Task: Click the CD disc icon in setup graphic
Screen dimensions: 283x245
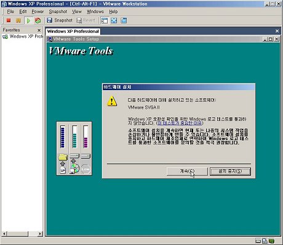Action: coord(74,168)
